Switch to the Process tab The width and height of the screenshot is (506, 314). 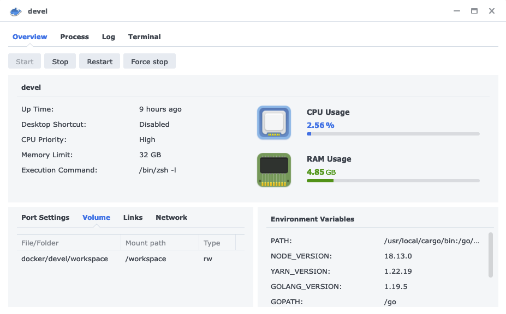point(75,36)
